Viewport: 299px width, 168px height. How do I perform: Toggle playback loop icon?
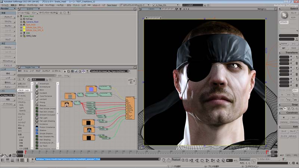[218, 161]
